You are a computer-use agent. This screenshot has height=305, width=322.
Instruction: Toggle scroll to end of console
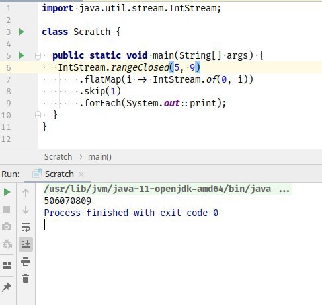pyautogui.click(x=26, y=244)
